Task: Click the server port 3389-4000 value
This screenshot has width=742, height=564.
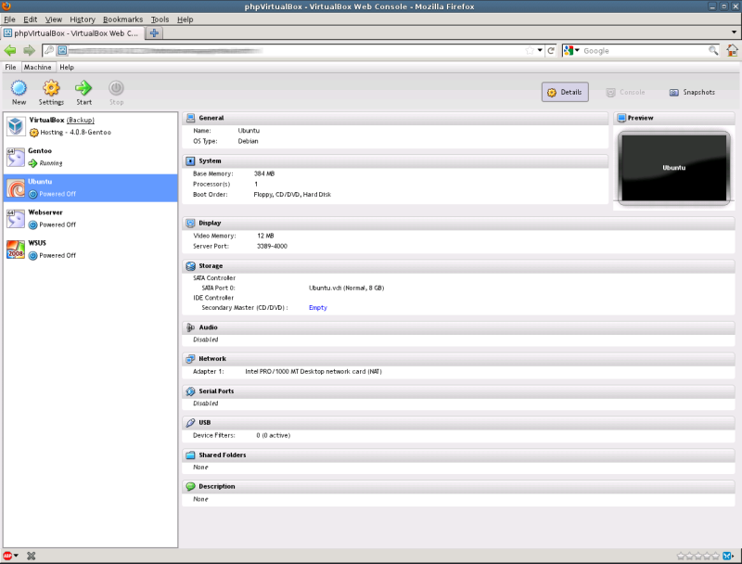Action: [x=272, y=246]
